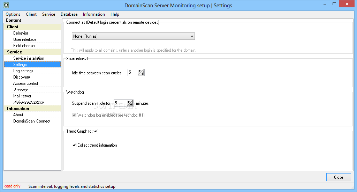
Task: Select DomainScan iConnect in the sidebar
Action: [x=32, y=121]
